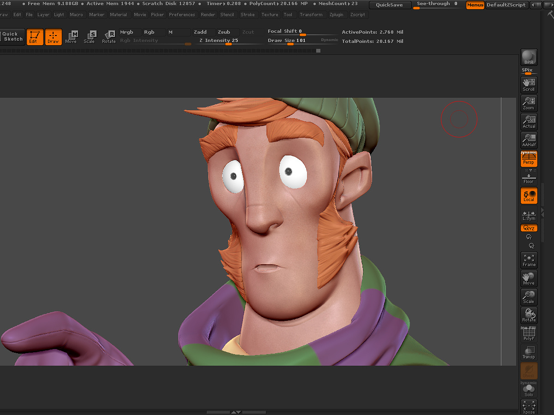Image resolution: width=554 pixels, height=415 pixels.
Task: Open the Tool menu
Action: point(288,15)
